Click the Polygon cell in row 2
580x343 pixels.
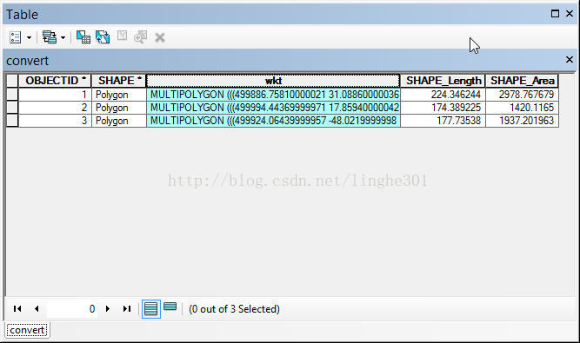(x=119, y=108)
